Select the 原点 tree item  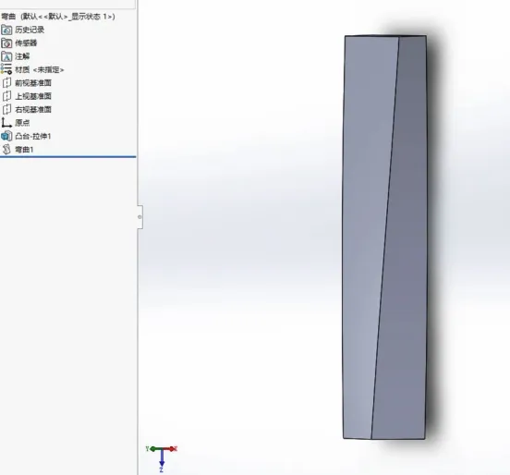[x=22, y=123]
